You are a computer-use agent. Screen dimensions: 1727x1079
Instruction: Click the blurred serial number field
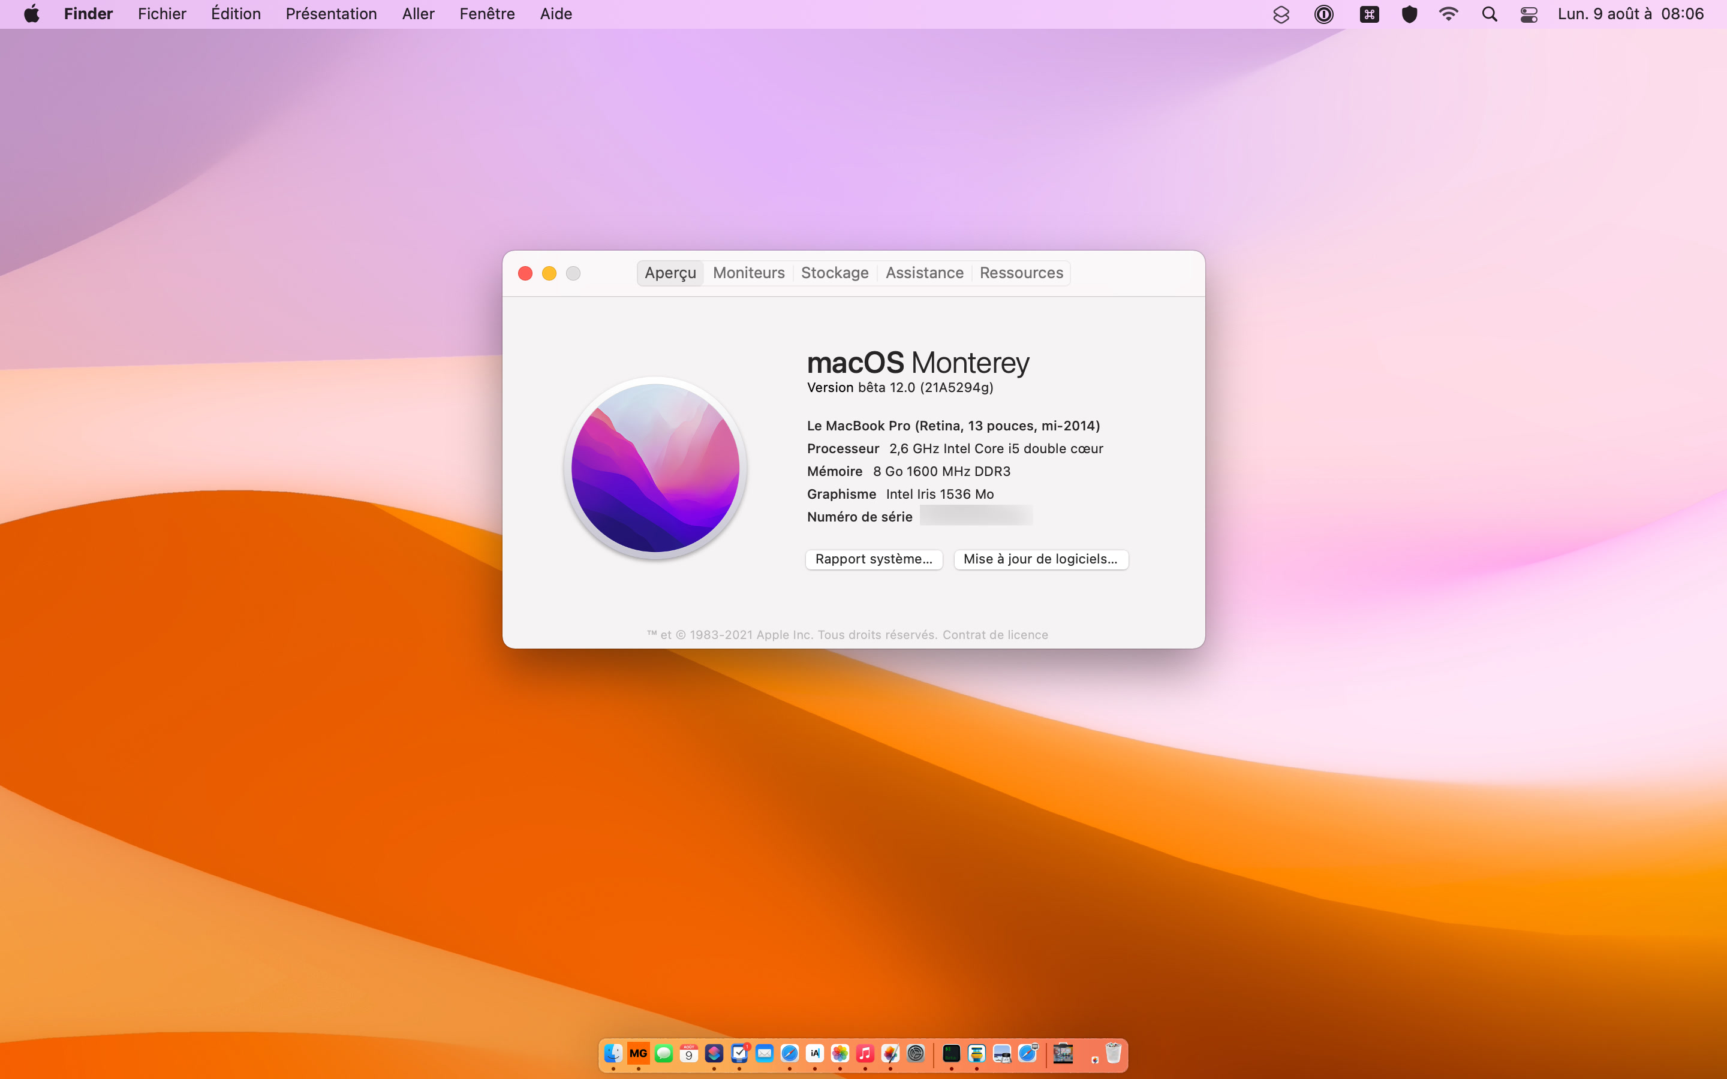click(976, 516)
